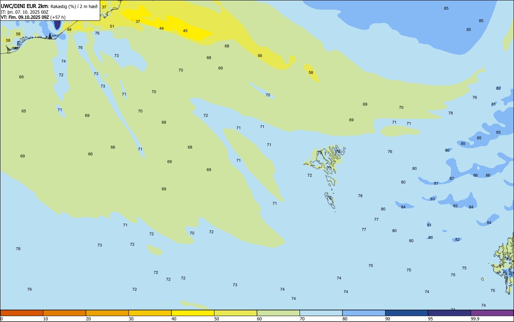
Task: Click the UWC/DINI EUR 2km title text
Action: (x=24, y=6)
